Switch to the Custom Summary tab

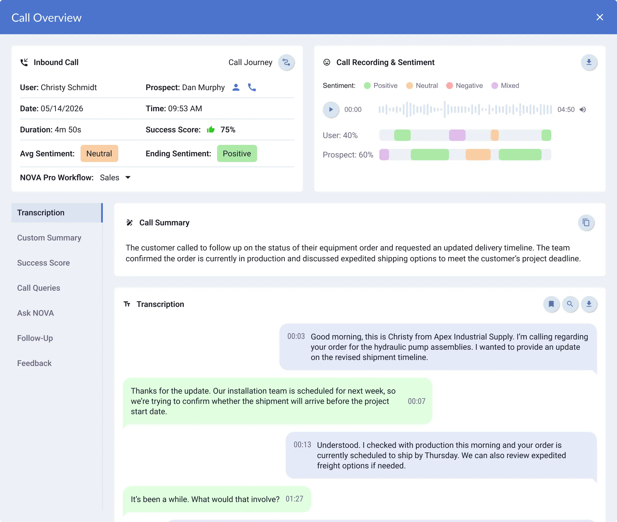[49, 238]
